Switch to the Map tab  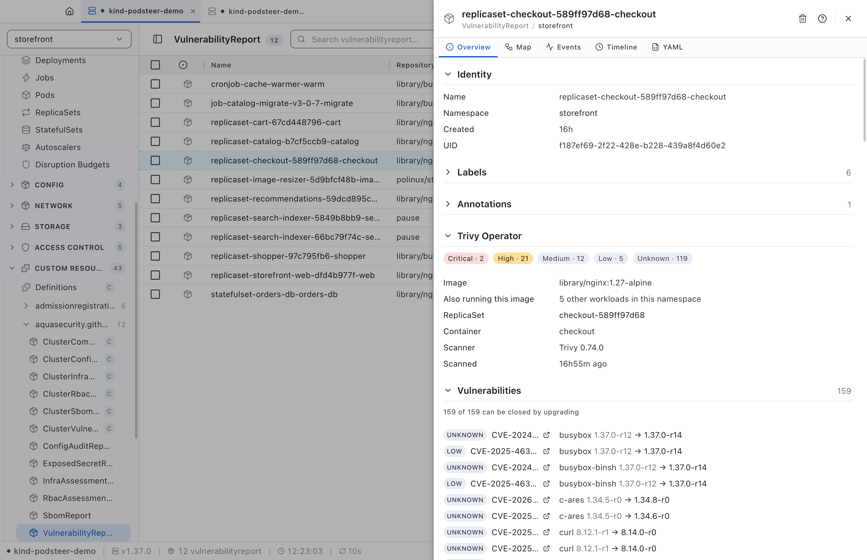pyautogui.click(x=518, y=47)
